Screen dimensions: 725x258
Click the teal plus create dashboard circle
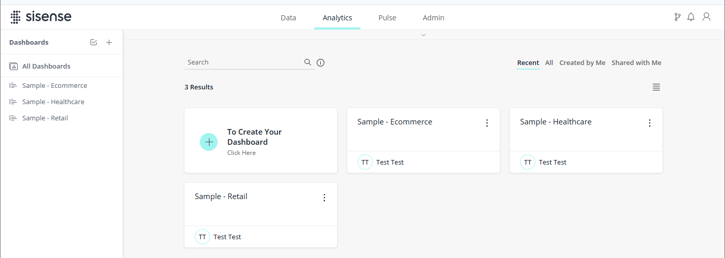click(x=208, y=142)
